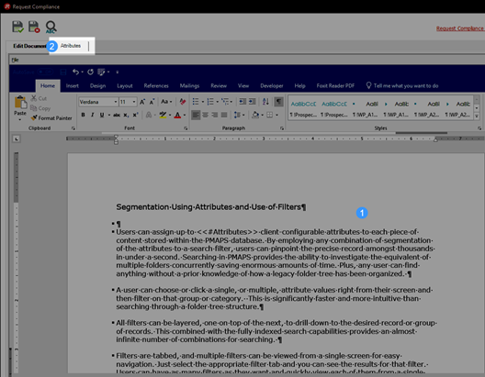Click the Grow Font icon
Image resolution: width=485 pixels, height=377 pixels.
pos(142,102)
